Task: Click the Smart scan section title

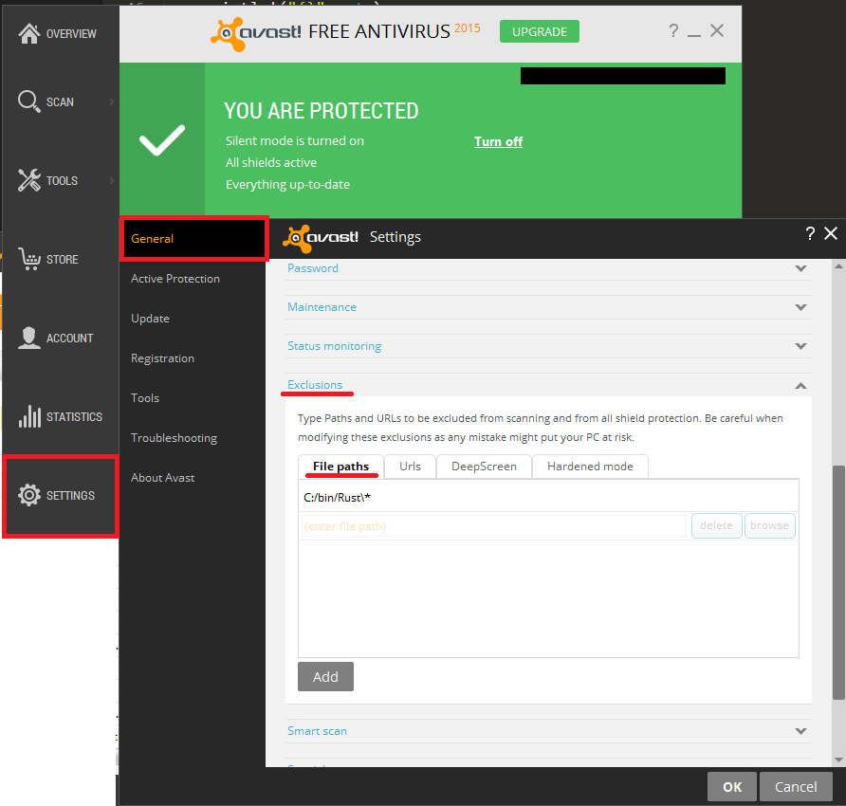Action: pyautogui.click(x=317, y=731)
